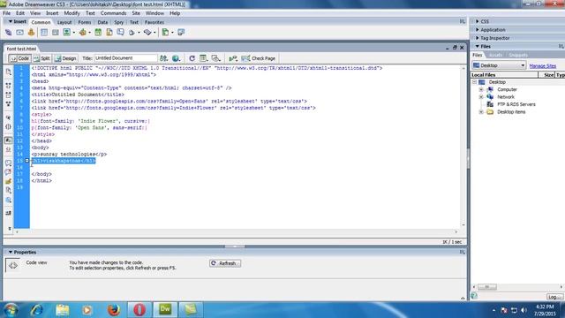Switch to the Spry insert tab
Screen dimensions: 565x318
coord(118,22)
